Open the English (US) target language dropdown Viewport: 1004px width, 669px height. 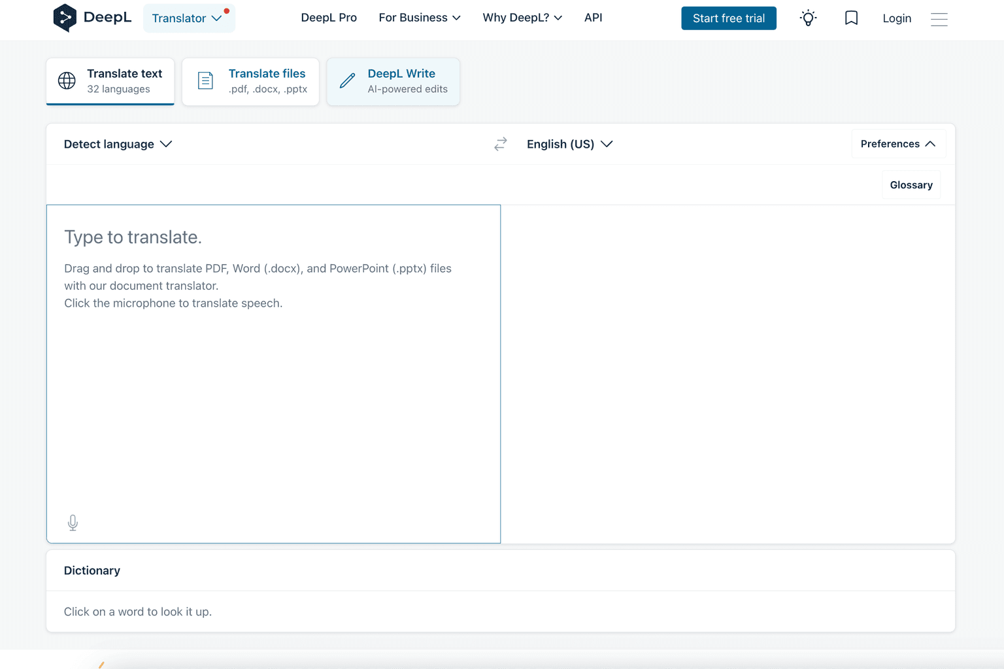point(570,144)
